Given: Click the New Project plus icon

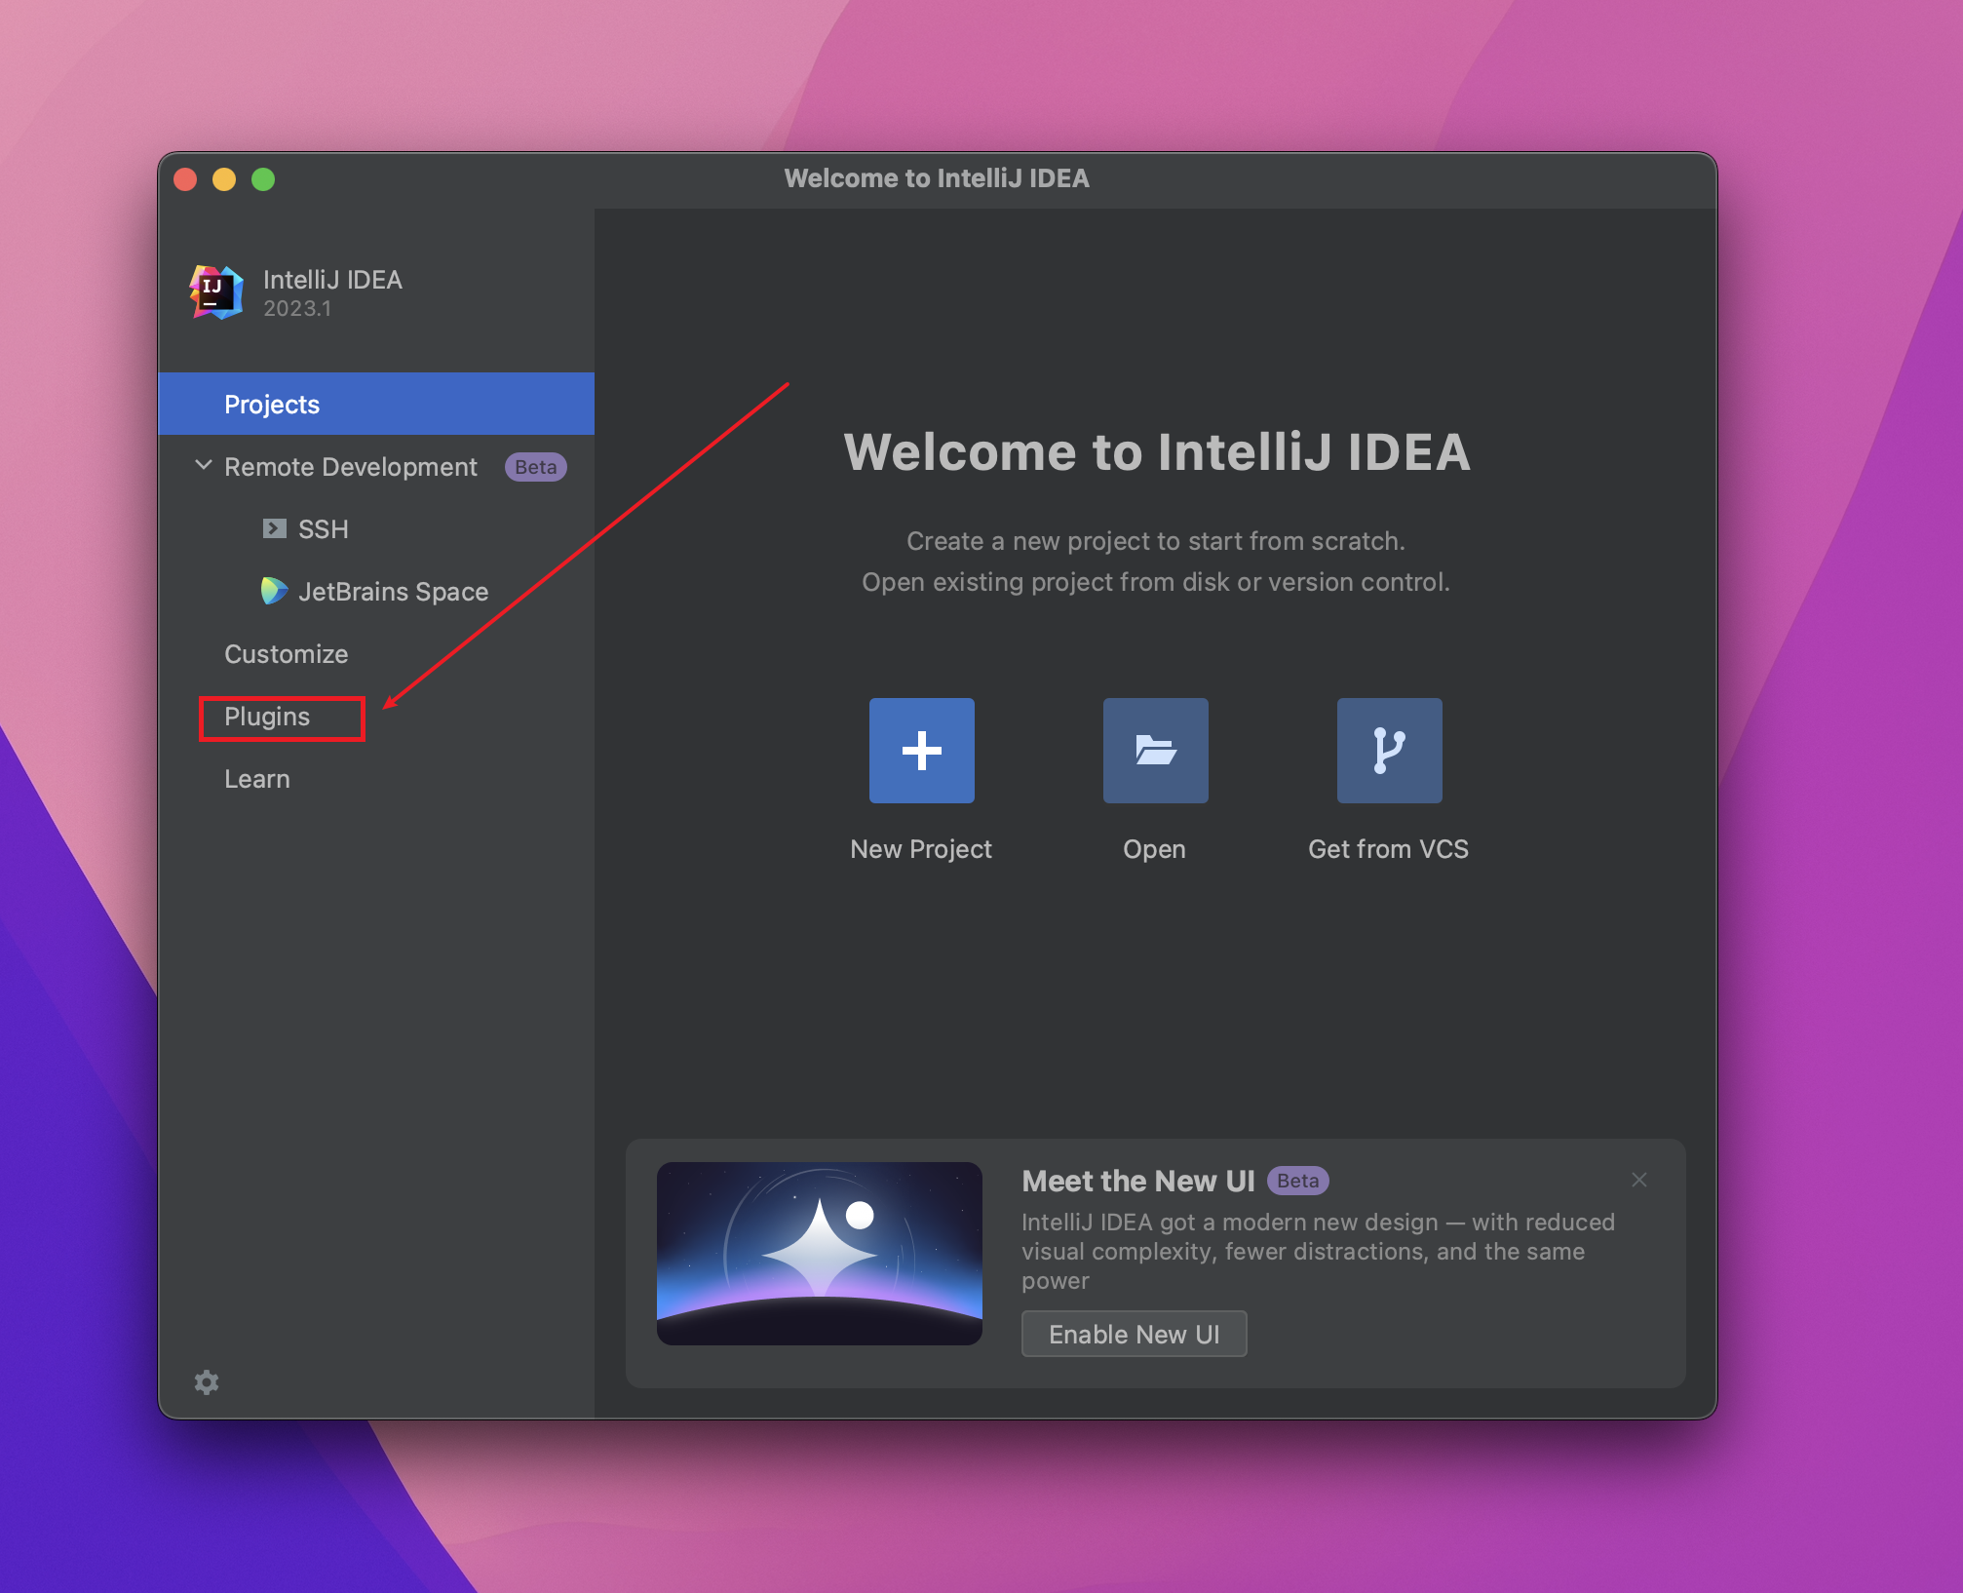Looking at the screenshot, I should [x=921, y=751].
